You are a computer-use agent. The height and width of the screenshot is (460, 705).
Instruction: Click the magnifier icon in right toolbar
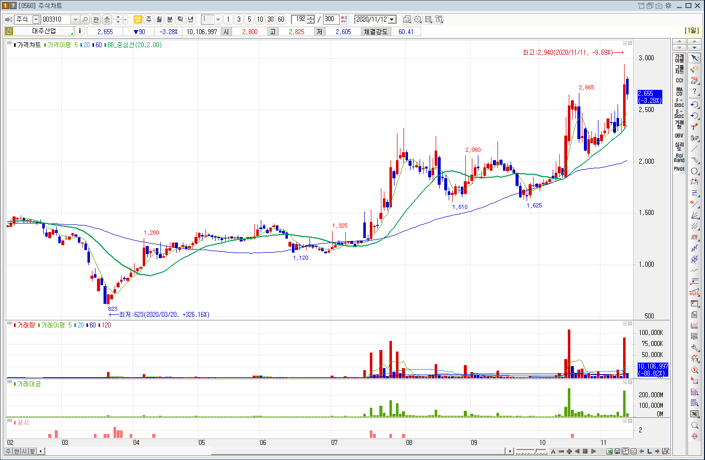(x=694, y=425)
